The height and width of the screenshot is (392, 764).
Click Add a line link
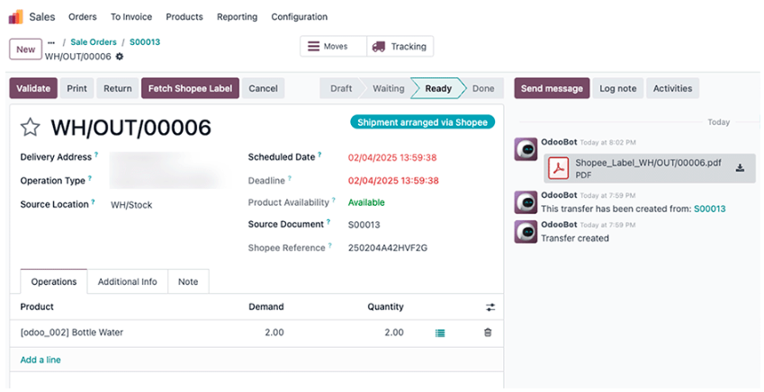pyautogui.click(x=40, y=360)
